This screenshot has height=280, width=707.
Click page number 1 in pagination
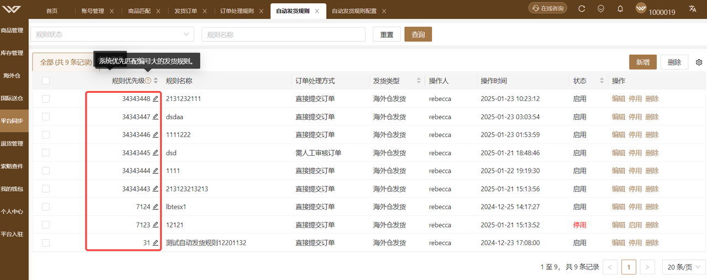[x=629, y=267]
